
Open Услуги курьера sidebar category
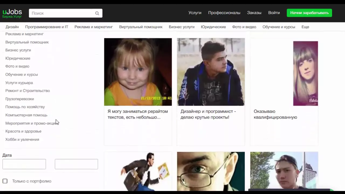19,83
